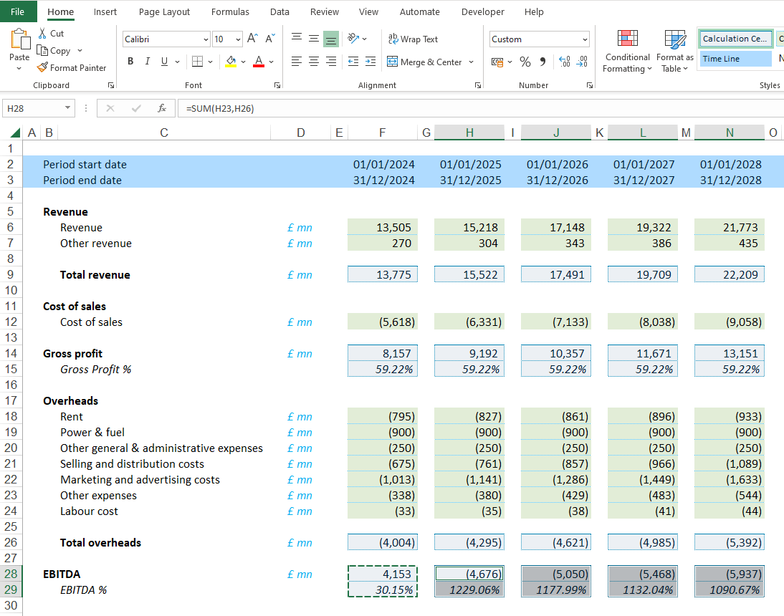Toggle Bold formatting
This screenshot has height=616, width=784.
click(130, 62)
